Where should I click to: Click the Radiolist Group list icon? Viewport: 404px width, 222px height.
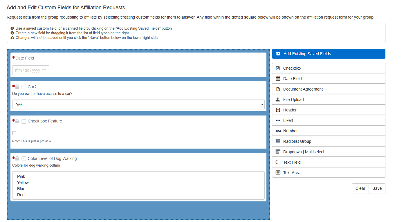tap(278, 141)
